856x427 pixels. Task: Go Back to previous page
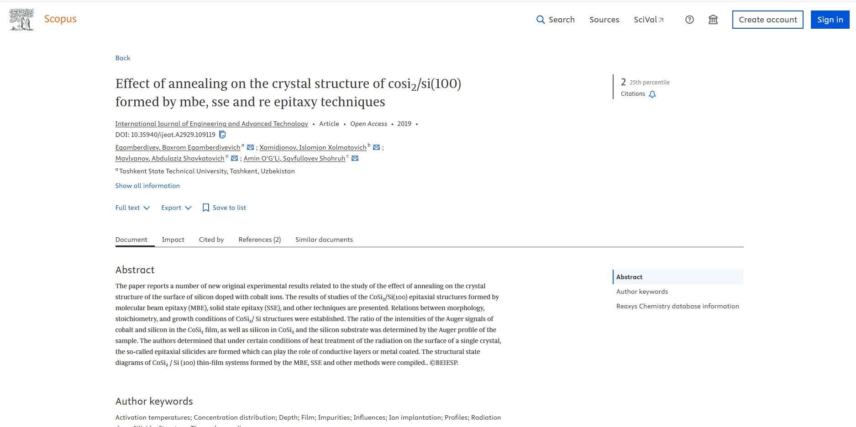[x=123, y=58]
